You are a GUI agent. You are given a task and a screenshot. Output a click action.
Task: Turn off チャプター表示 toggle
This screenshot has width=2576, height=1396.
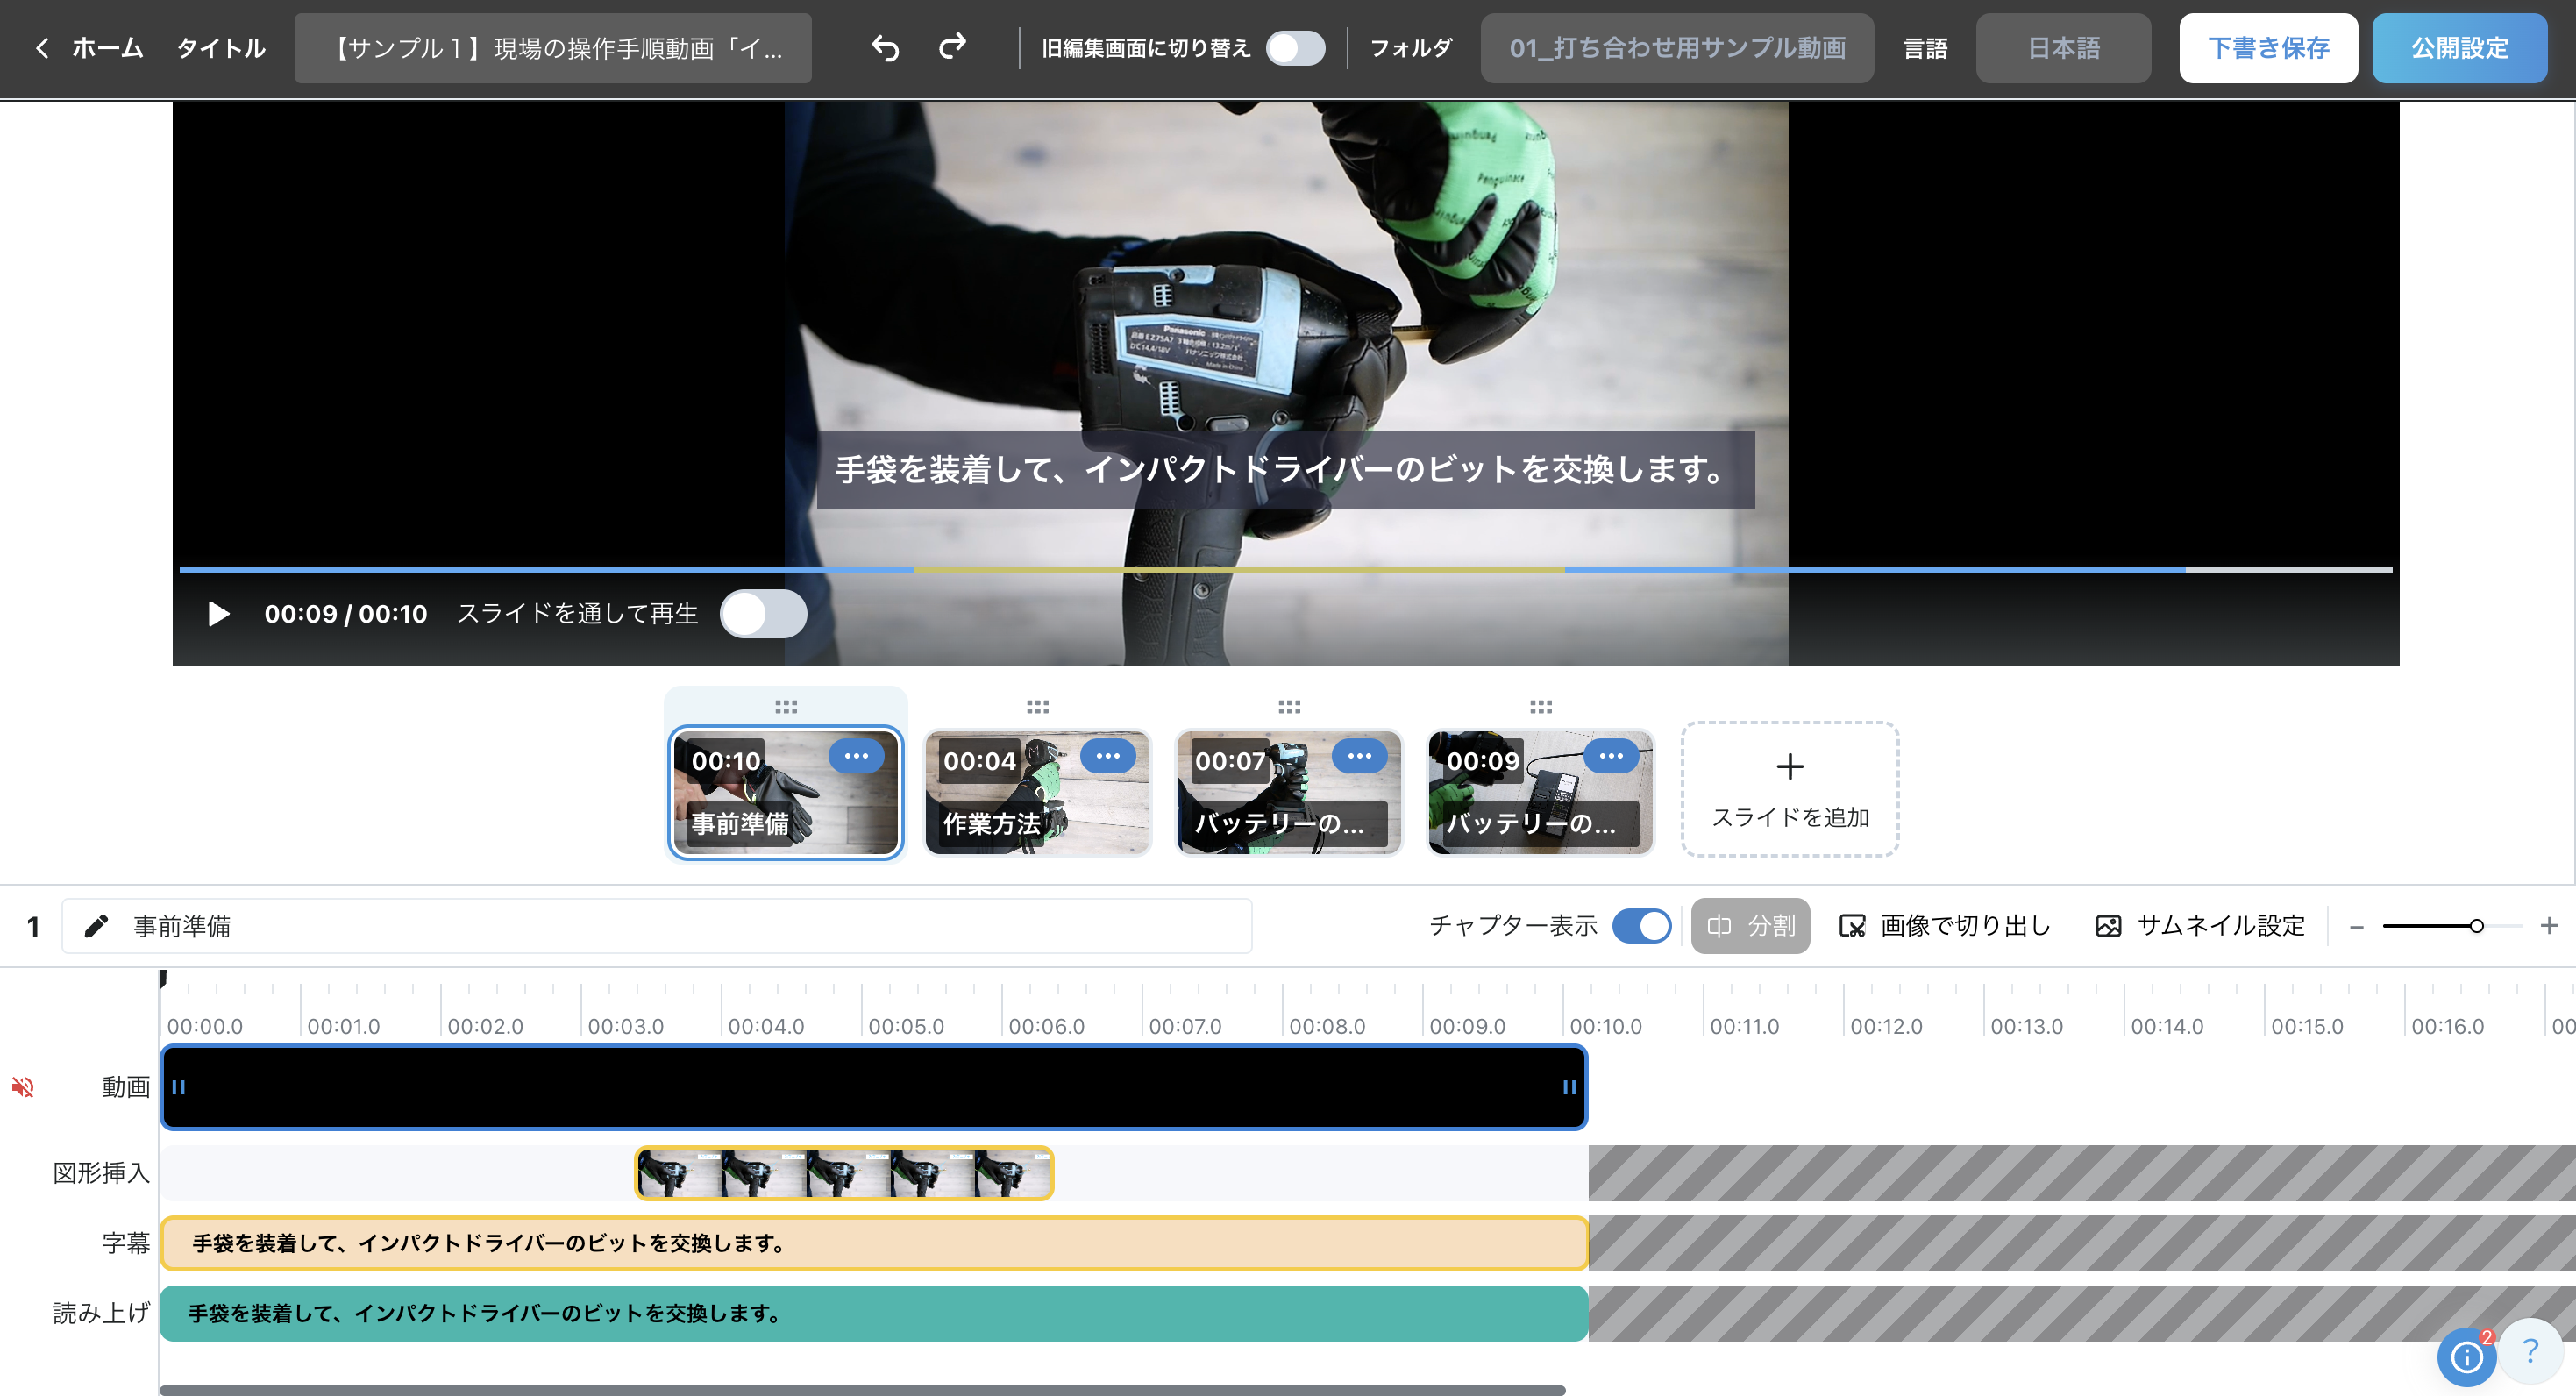tap(1641, 926)
